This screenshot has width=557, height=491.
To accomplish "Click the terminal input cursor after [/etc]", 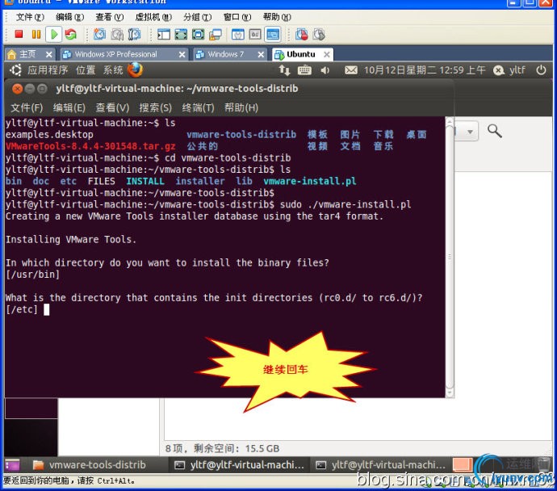I will point(47,310).
